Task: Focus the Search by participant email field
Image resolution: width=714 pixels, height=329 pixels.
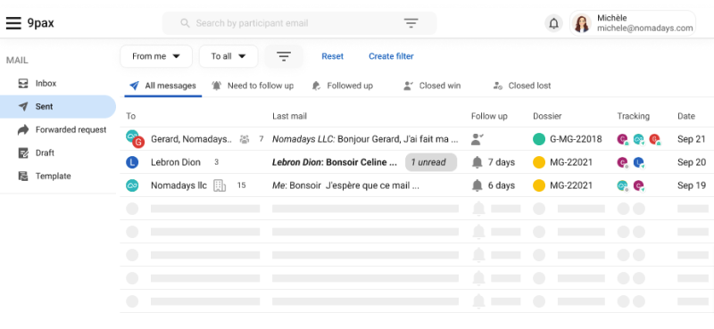Action: click(299, 23)
